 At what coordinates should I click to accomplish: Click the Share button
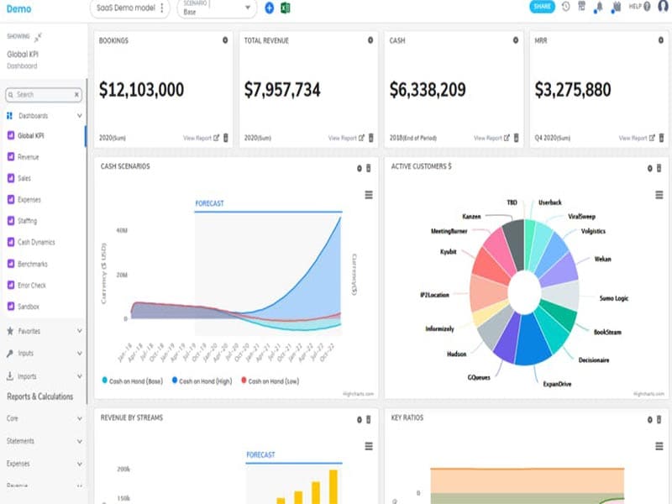(542, 7)
